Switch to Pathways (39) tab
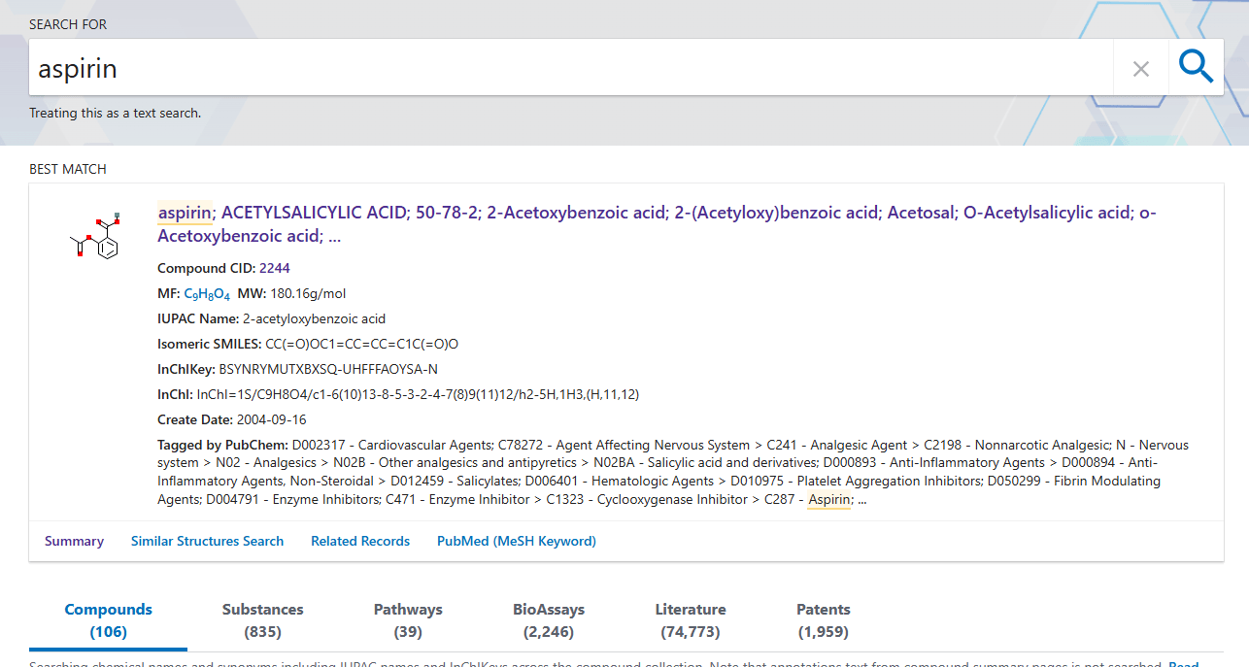Screen dimensions: 1249x667 coord(408,620)
